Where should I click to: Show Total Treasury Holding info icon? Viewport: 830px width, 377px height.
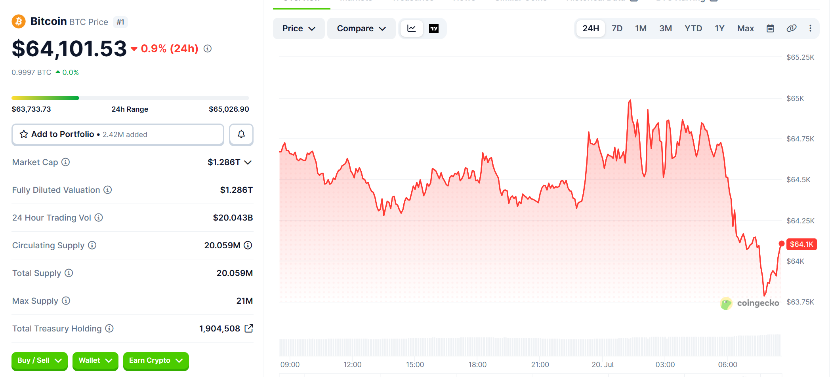coord(109,328)
